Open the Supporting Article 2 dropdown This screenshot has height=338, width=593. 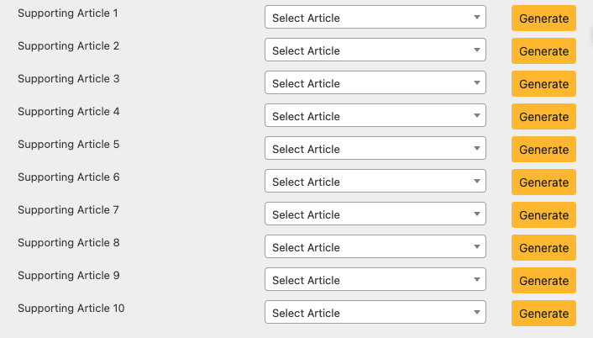tap(375, 50)
